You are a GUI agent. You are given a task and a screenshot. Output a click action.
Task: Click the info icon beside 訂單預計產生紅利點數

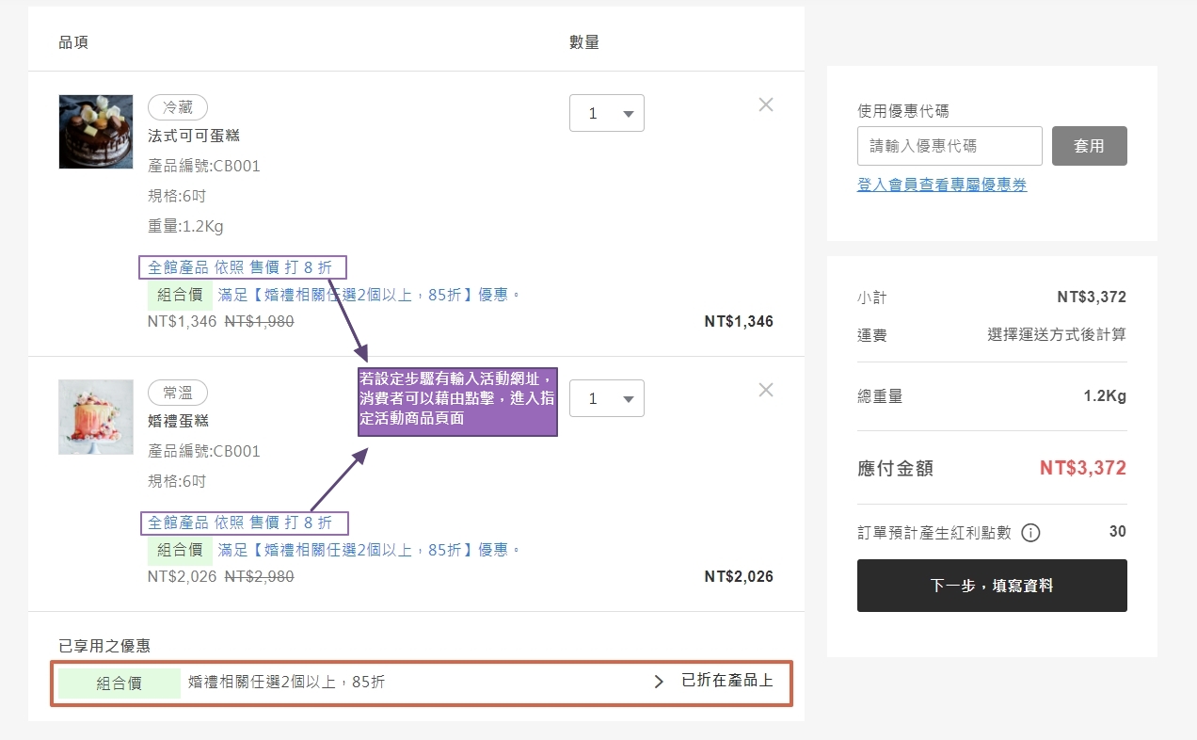tap(1030, 533)
